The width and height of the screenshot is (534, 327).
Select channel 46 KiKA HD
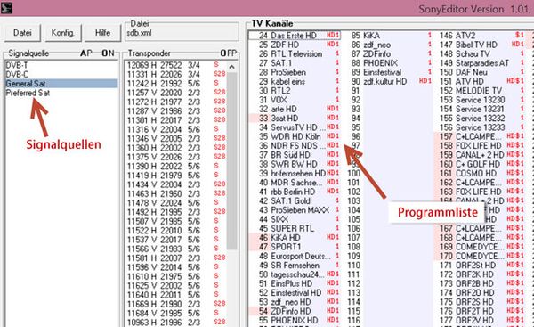point(295,238)
